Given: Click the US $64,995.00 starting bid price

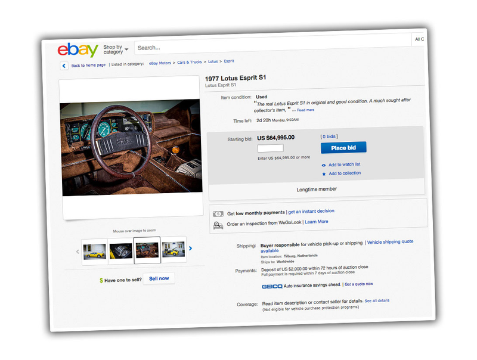Looking at the screenshot, I should pyautogui.click(x=275, y=138).
